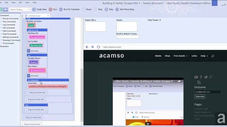Image resolution: width=227 pixels, height=127 pixels.
Task: Open acamso YouTube social icon
Action: [x=196, y=77]
